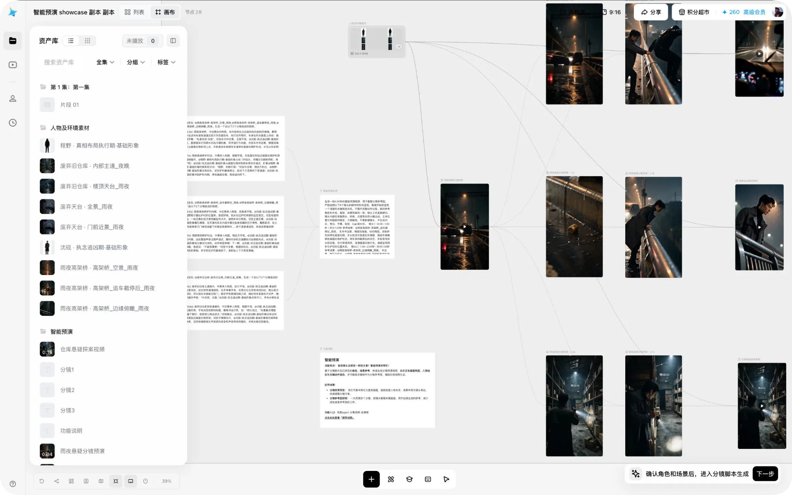Click the 260 高级会员 membership label
This screenshot has width=792, height=495.
coord(744,12)
